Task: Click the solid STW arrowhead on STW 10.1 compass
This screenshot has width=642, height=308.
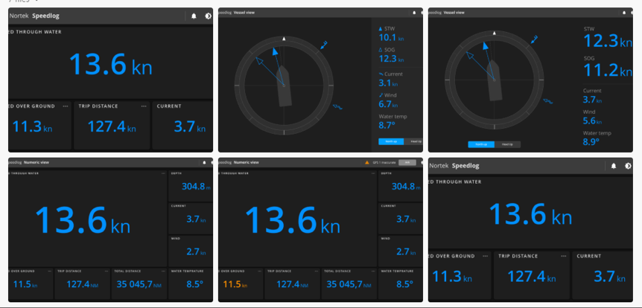Action: pos(275,51)
